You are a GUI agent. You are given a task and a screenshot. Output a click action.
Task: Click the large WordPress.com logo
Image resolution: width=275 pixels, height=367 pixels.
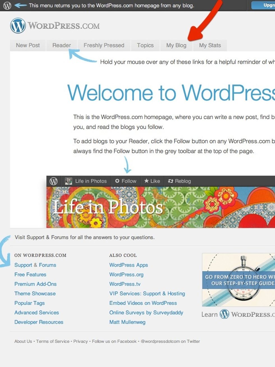pyautogui.click(x=55, y=26)
